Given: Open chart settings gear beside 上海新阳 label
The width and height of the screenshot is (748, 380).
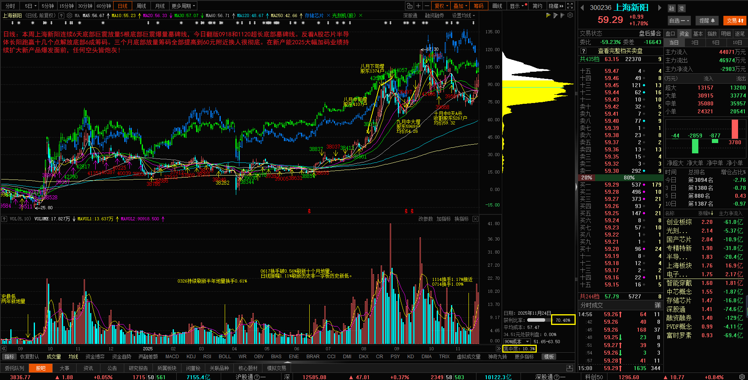Looking at the screenshot, I should pyautogui.click(x=69, y=15).
